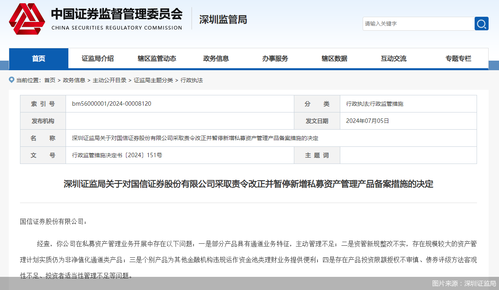The width and height of the screenshot is (499, 290).
Task: Open the 互动交流 navigation item
Action: coord(394,59)
